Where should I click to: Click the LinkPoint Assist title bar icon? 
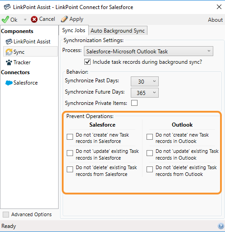click(x=7, y=7)
